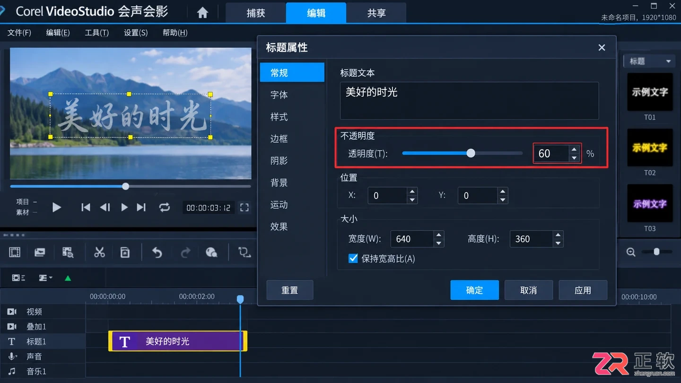This screenshot has width=681, height=383.
Task: Increase transparency with up stepper
Action: (x=574, y=149)
